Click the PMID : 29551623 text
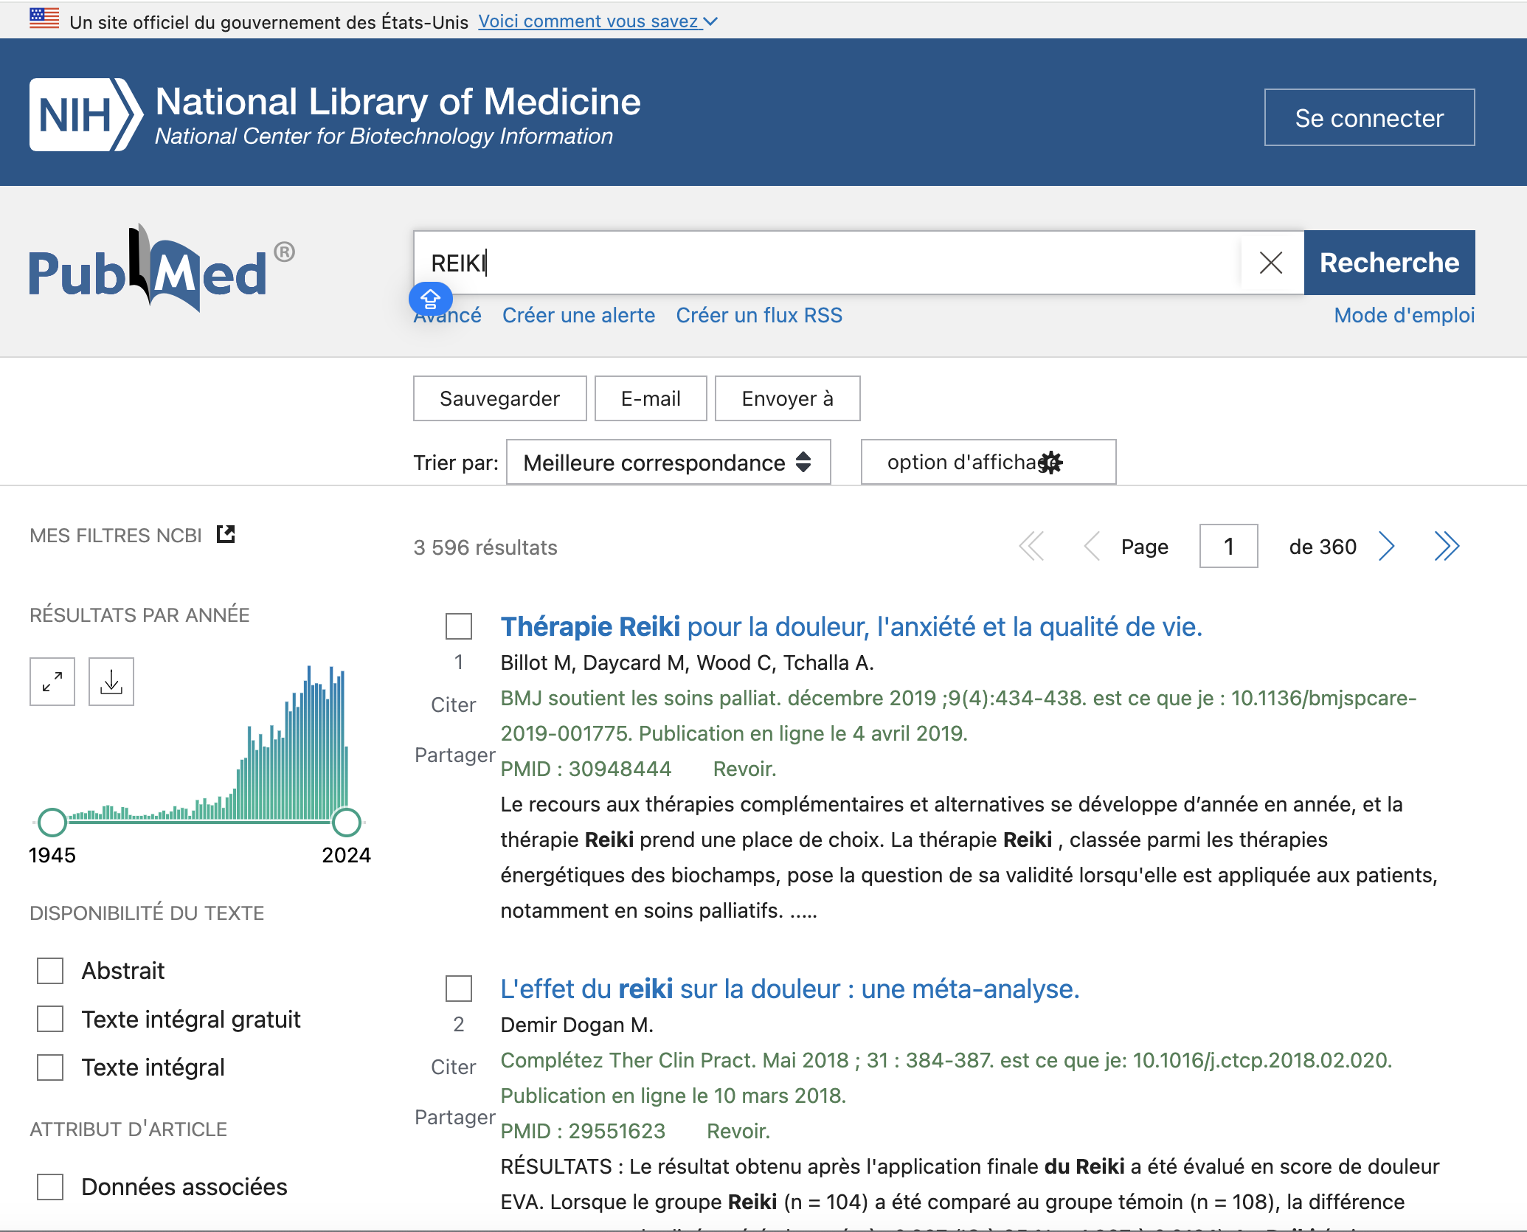The height and width of the screenshot is (1232, 1527). pyautogui.click(x=584, y=1132)
